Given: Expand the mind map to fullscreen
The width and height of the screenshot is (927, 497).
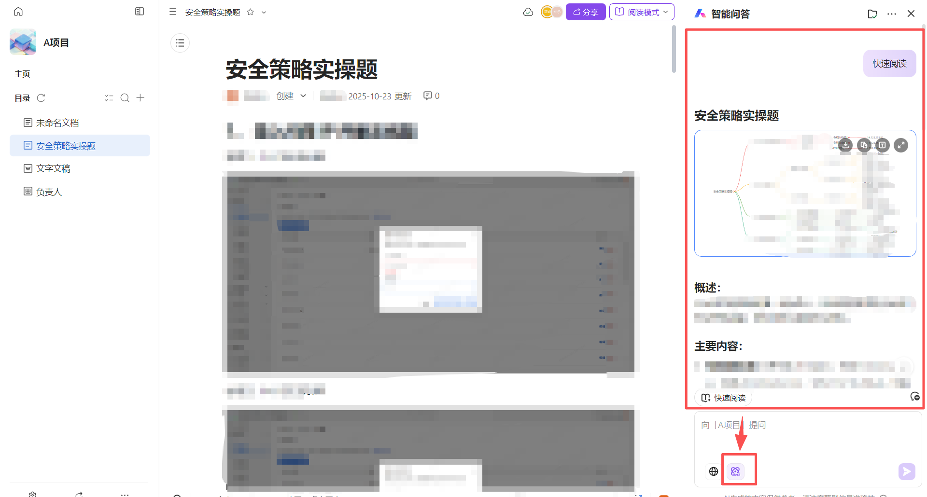Looking at the screenshot, I should [x=901, y=145].
